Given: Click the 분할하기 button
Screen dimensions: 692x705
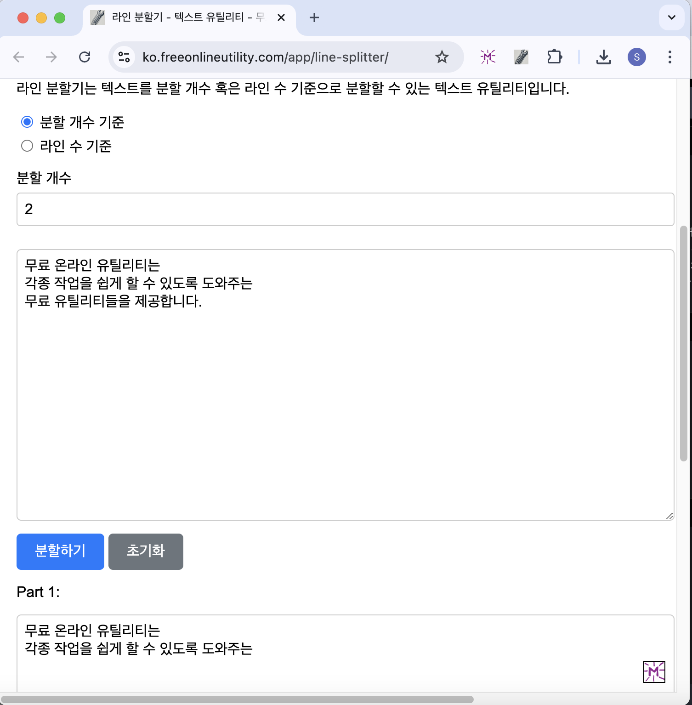Looking at the screenshot, I should [x=60, y=551].
